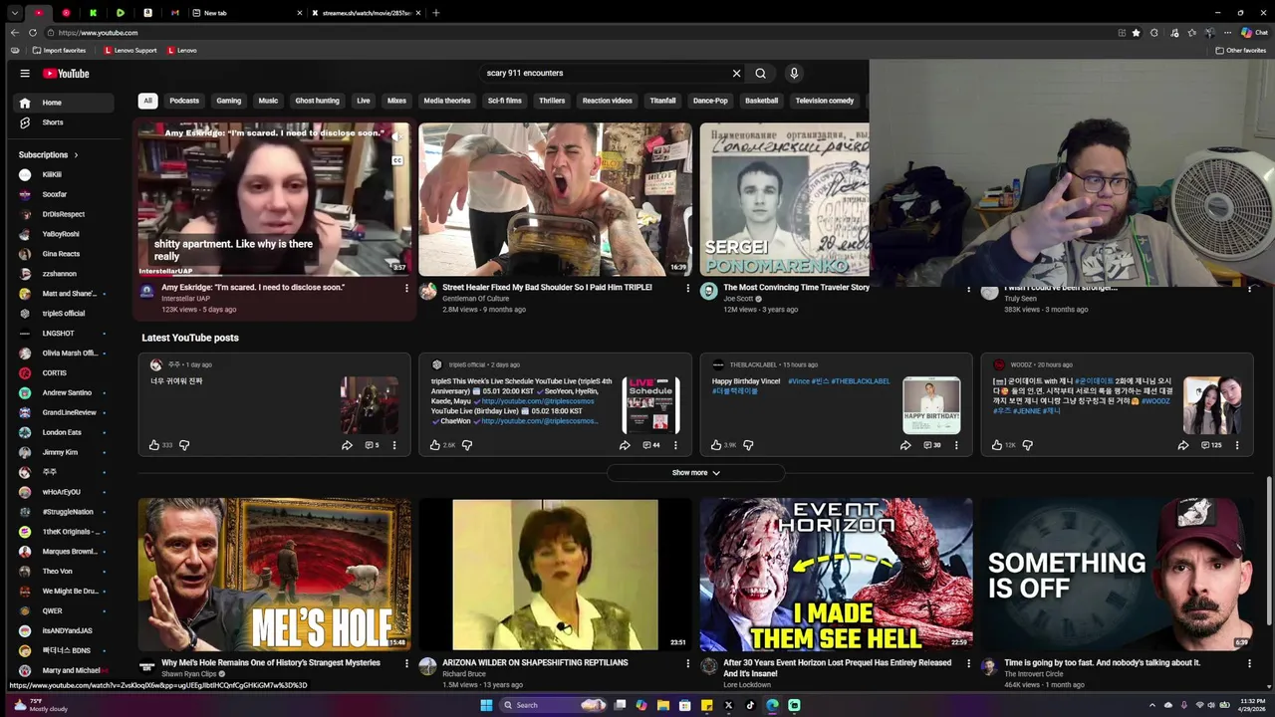1275x717 pixels.
Task: Expand Show more latest posts
Action: 695,473
